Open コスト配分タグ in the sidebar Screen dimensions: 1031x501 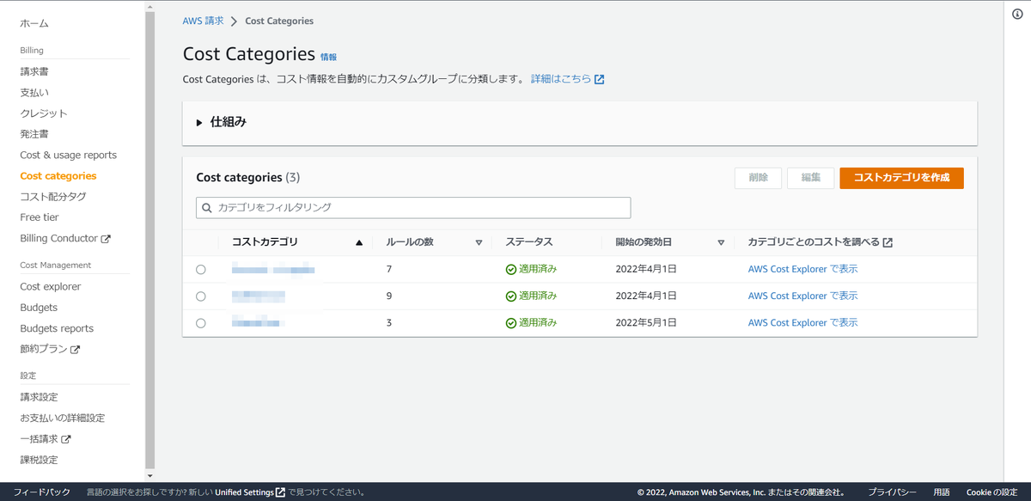(x=53, y=197)
